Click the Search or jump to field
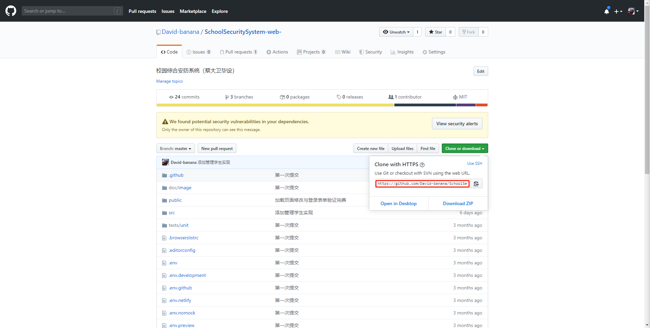 (x=72, y=11)
